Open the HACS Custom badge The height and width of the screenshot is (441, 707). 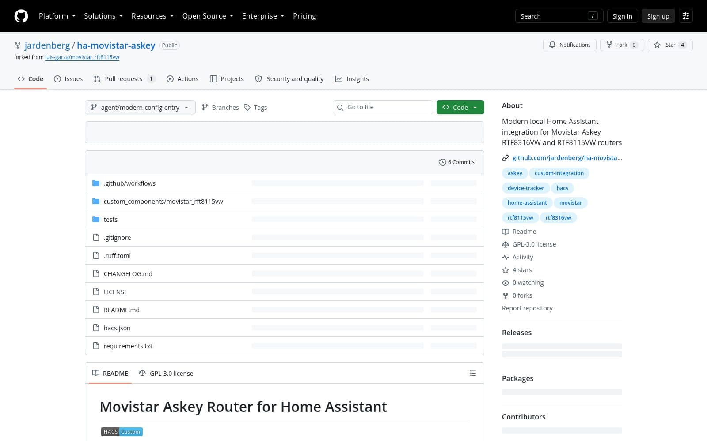click(x=122, y=432)
